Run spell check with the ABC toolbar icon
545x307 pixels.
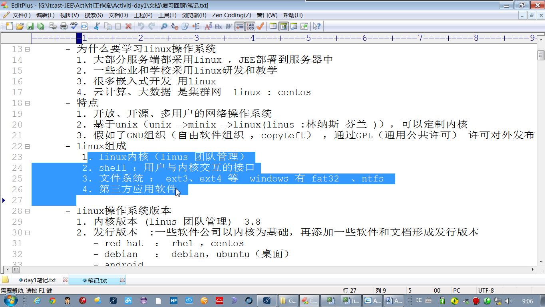click(x=73, y=26)
